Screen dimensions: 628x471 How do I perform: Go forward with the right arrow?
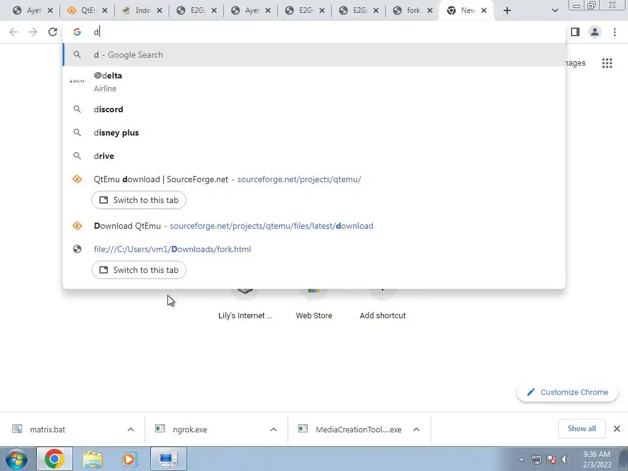pos(33,32)
